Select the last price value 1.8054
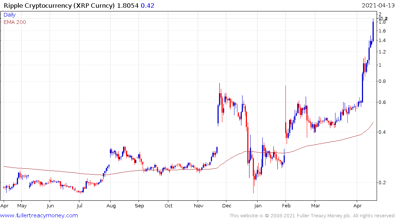Screen dimensions: 395x221 click(128, 6)
